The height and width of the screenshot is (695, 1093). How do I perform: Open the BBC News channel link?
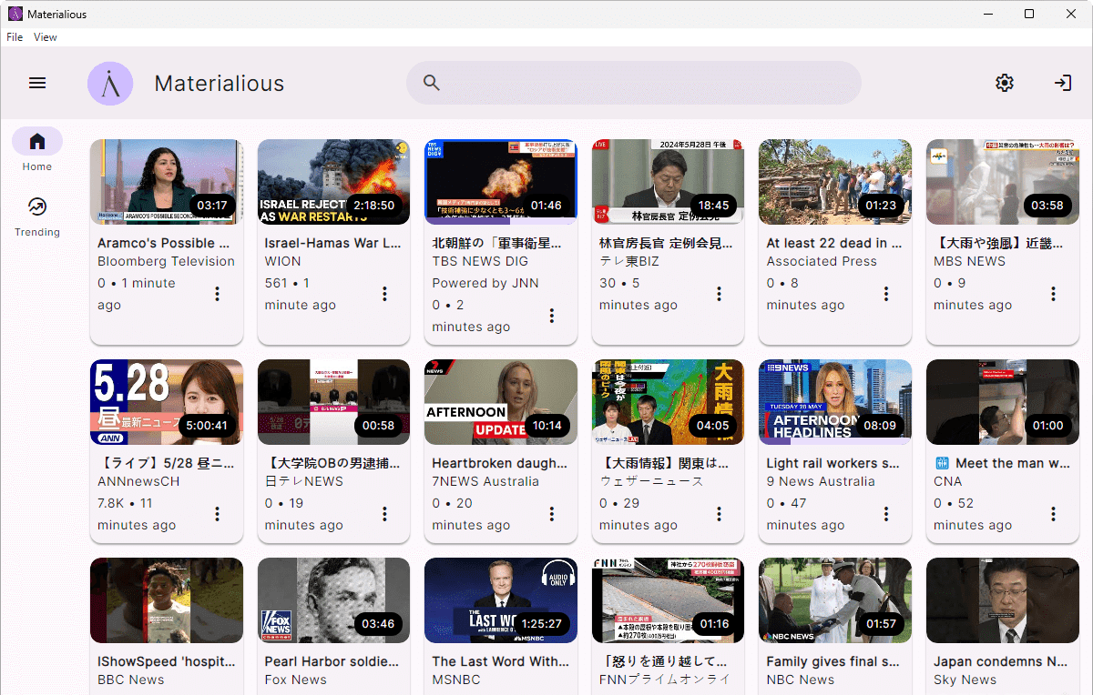point(131,680)
